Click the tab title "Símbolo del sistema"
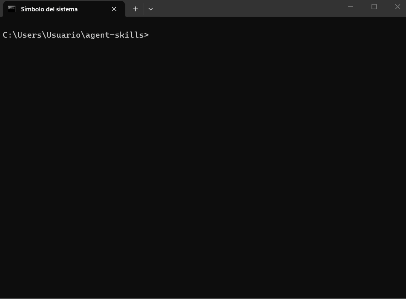The image size is (406, 299). [49, 9]
